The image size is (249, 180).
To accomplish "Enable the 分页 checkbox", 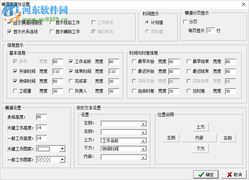I will (x=185, y=22).
